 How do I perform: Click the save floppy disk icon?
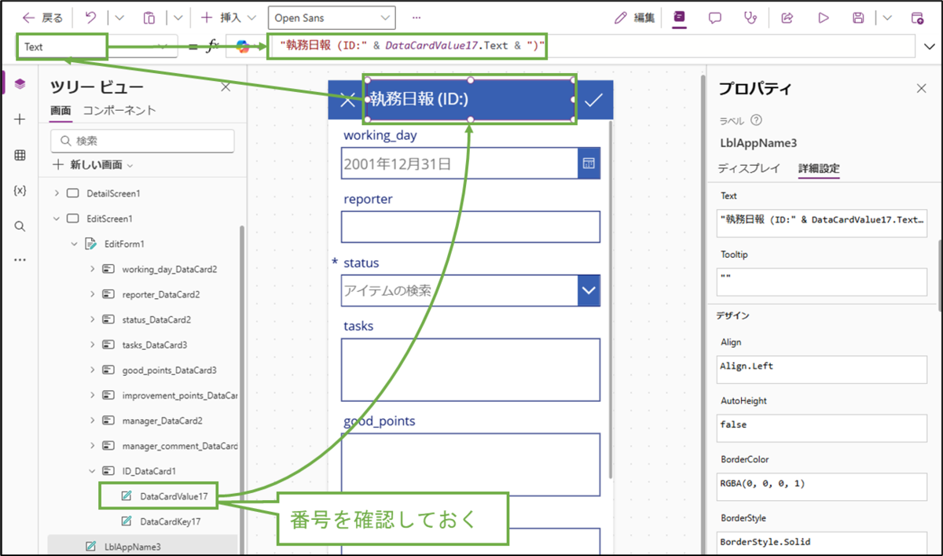point(859,17)
